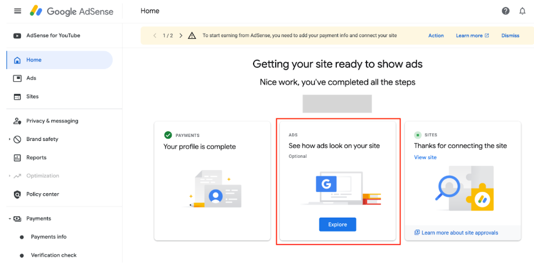The image size is (534, 268).
Task: Expand the Brand safety section arrow
Action: pos(9,139)
